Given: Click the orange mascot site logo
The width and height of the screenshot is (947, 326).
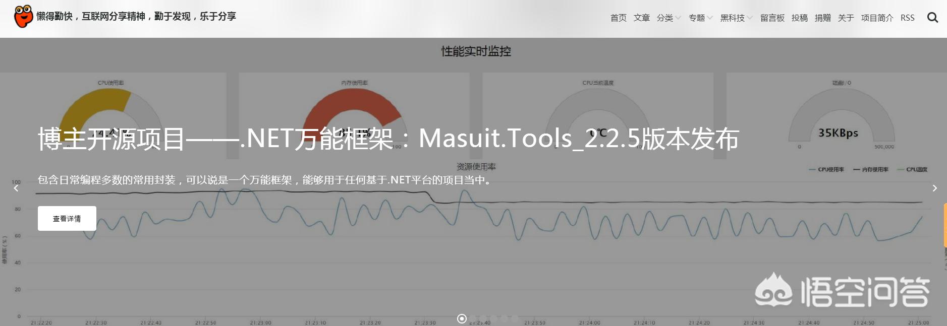Looking at the screenshot, I should pos(23,16).
